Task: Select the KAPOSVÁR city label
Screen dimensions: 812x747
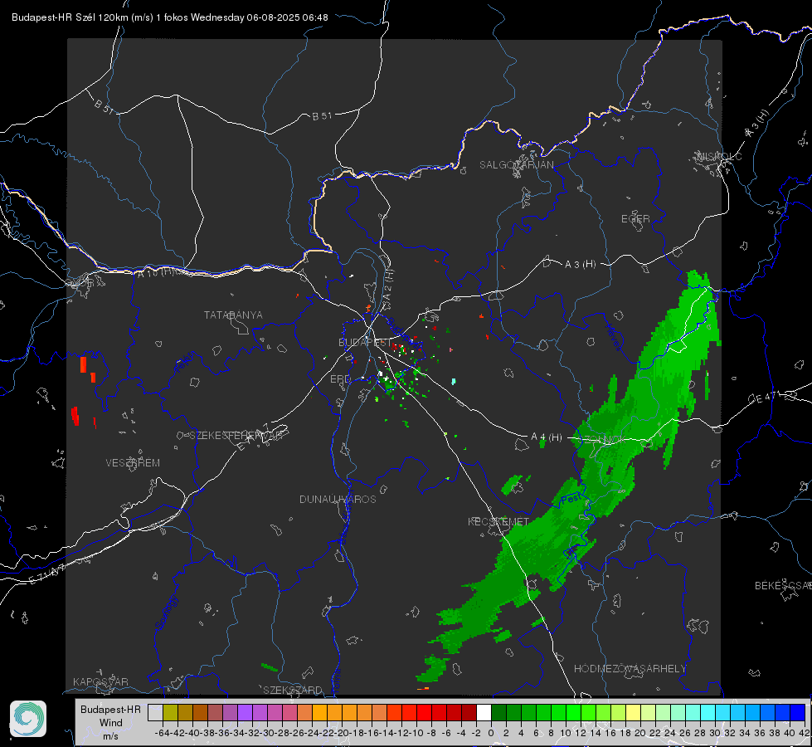Action: coord(100,681)
